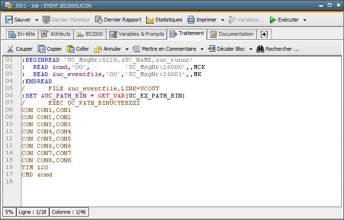Click the :BEGINREAD line of code
The width and height of the screenshot is (344, 220).
[x=107, y=60]
